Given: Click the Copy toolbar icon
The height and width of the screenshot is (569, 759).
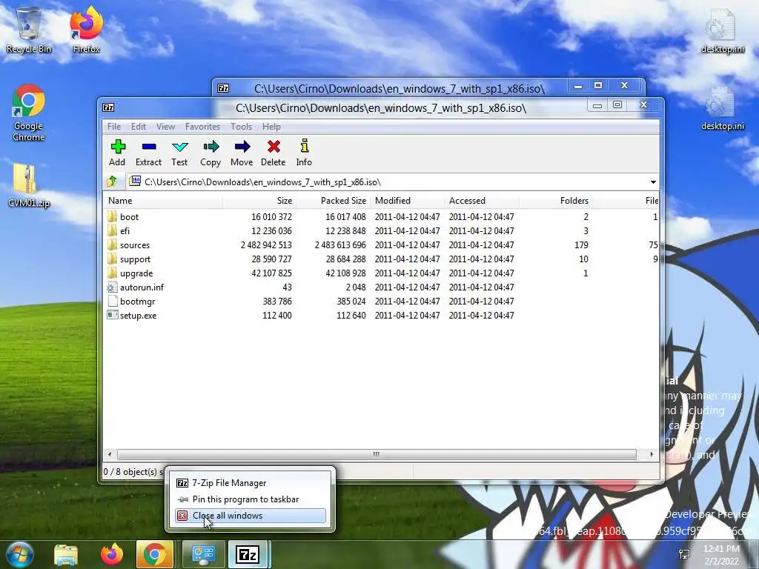Looking at the screenshot, I should point(211,147).
